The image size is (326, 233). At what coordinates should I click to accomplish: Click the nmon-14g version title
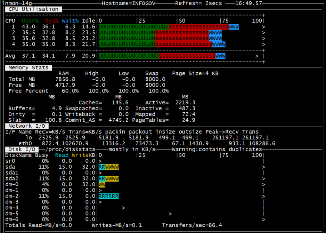tap(17, 3)
